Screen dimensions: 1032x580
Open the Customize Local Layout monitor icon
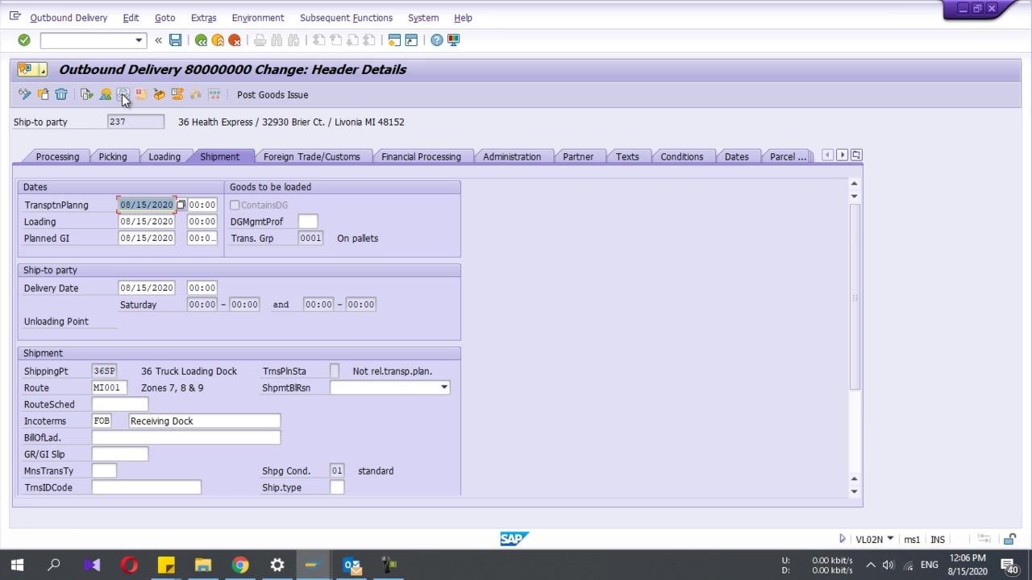454,40
